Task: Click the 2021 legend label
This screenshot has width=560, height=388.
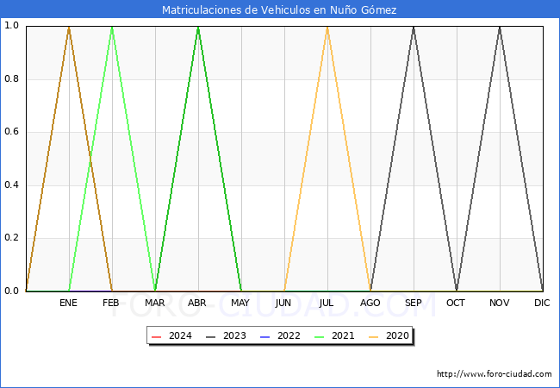Action: (x=343, y=335)
